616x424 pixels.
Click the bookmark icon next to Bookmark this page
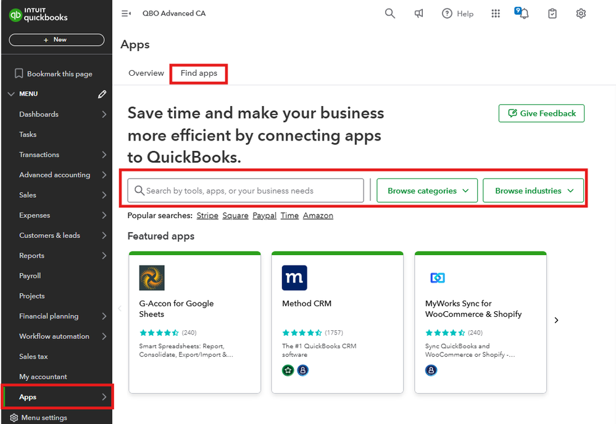[x=18, y=73]
